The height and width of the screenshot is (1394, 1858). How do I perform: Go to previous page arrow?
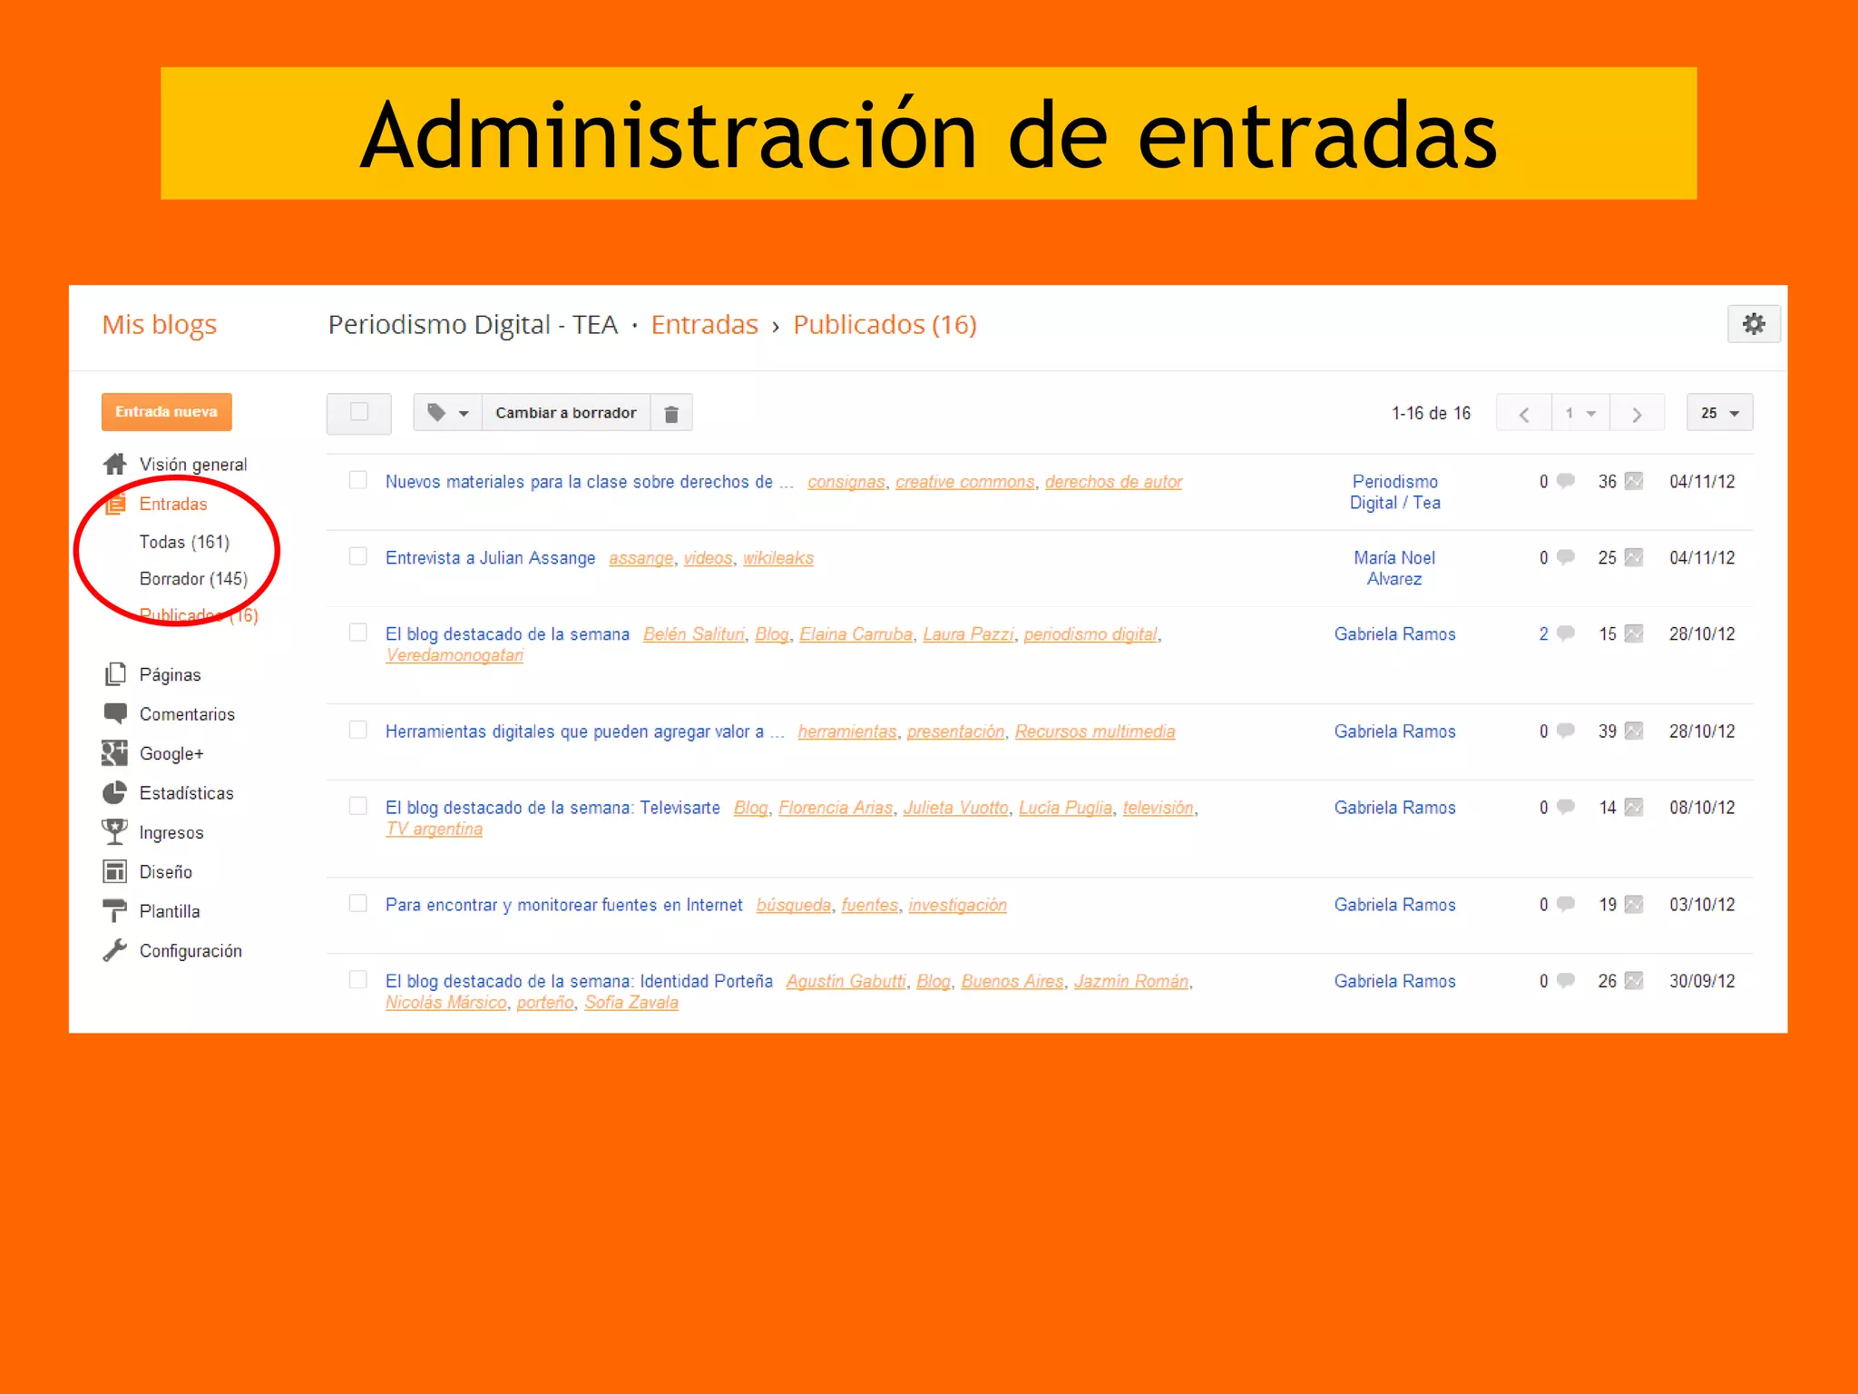pos(1524,414)
